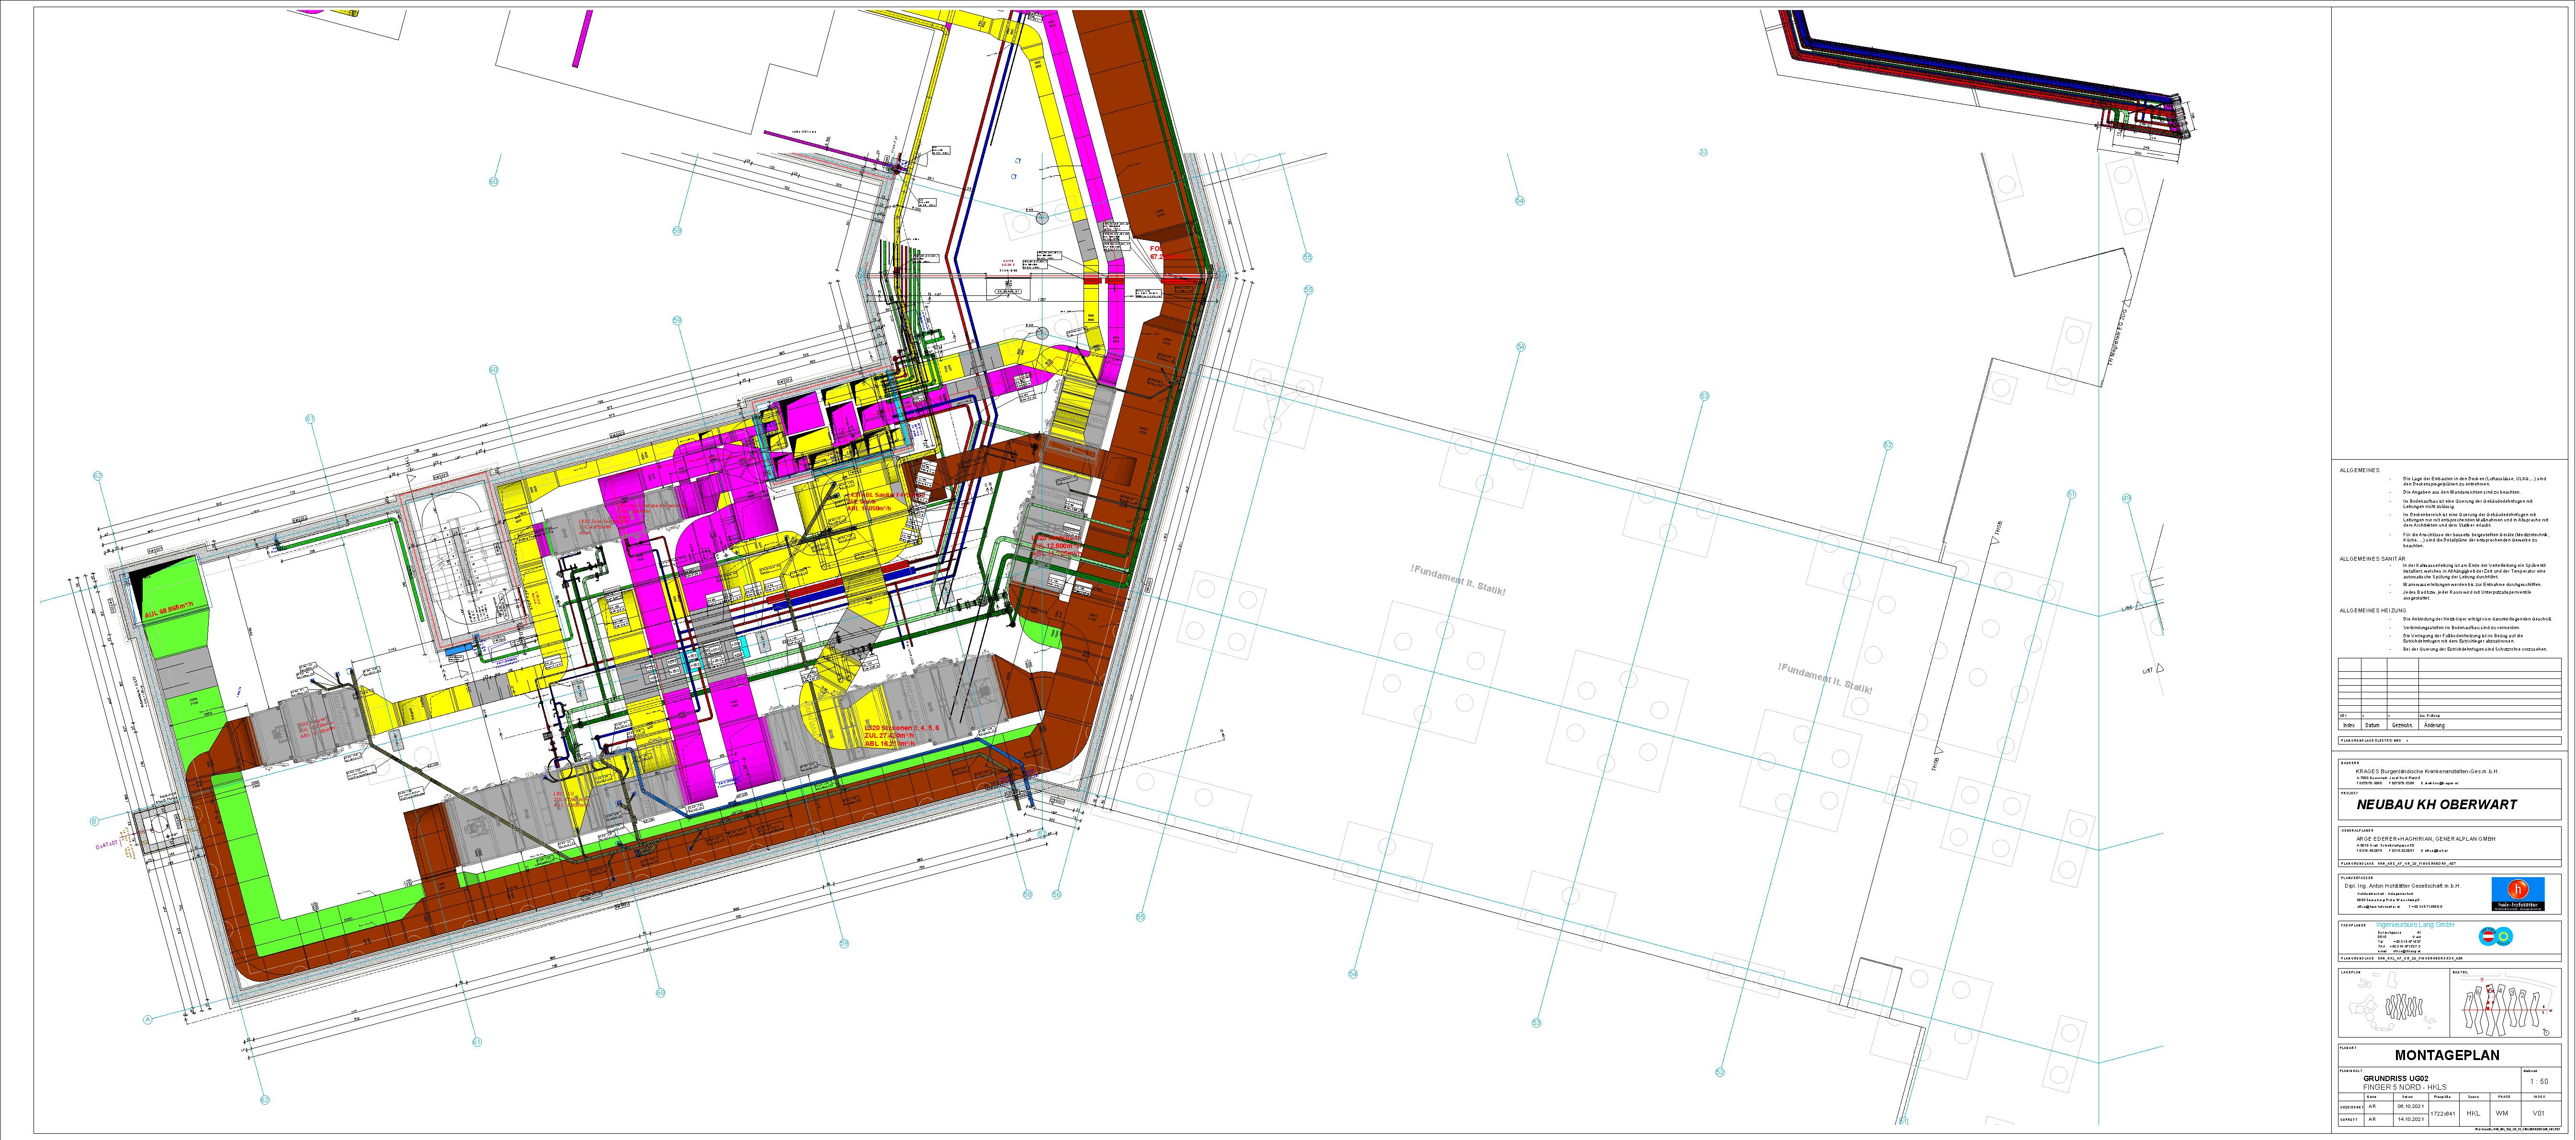Click the grid axis bubble labeled B

pos(94,821)
